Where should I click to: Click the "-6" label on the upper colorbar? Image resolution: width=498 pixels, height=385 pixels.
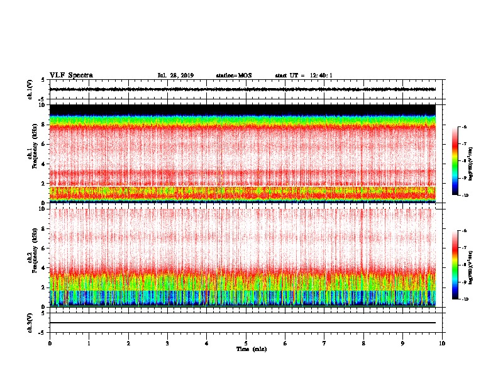click(463, 127)
